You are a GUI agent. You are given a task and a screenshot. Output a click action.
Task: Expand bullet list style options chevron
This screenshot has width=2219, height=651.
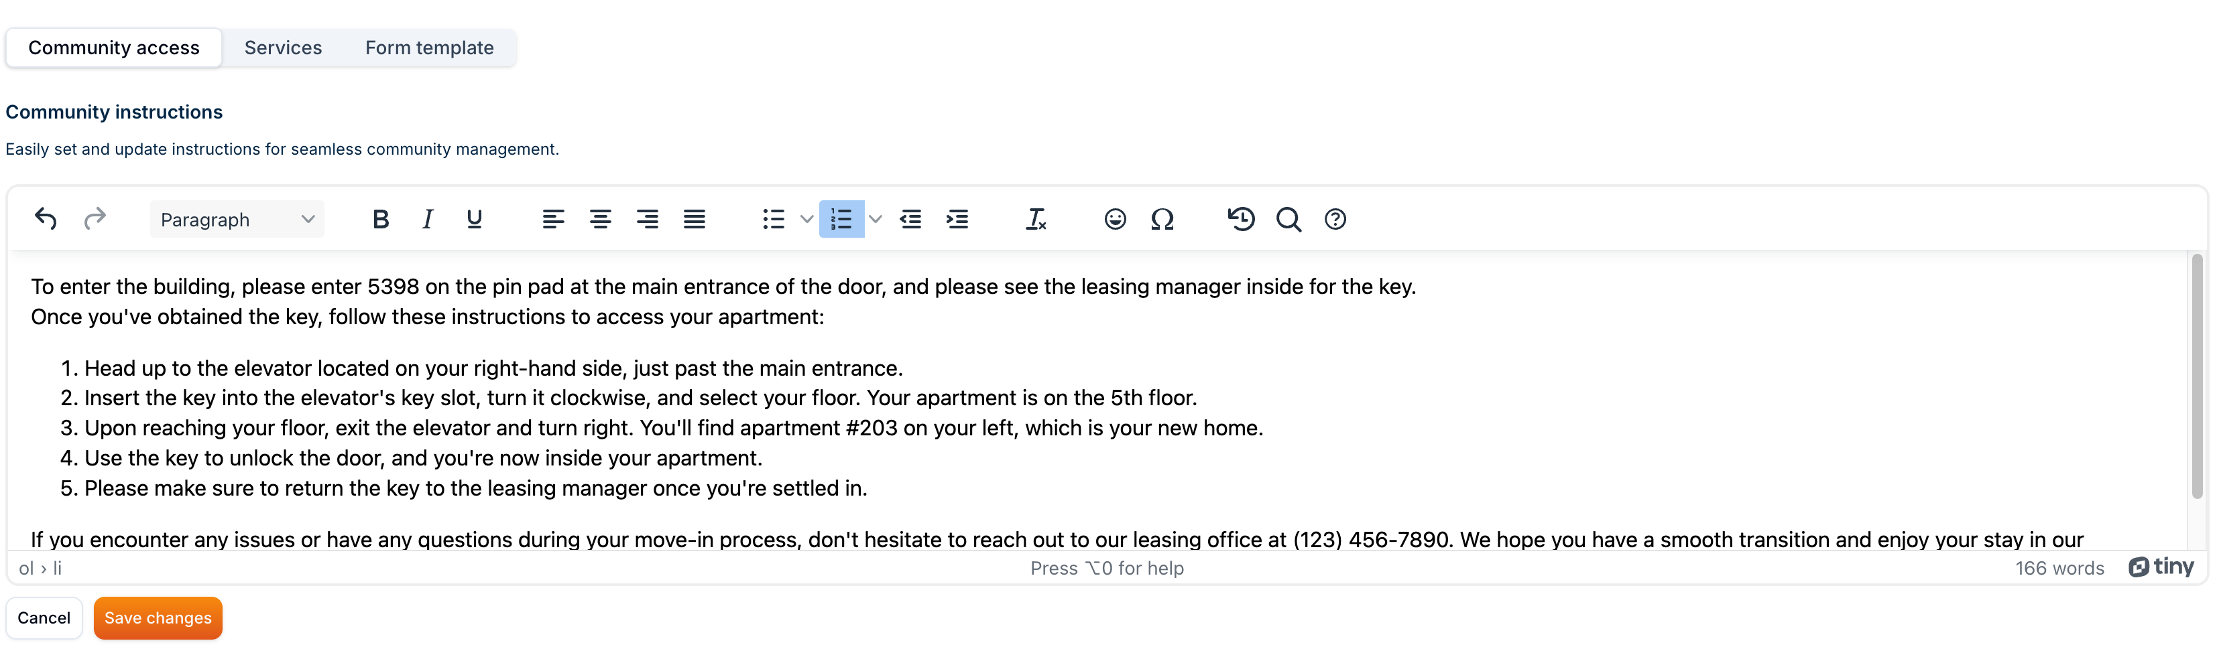pyautogui.click(x=806, y=220)
